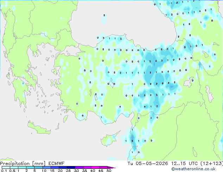Select the 40–45 mm magenta legend swatch
The image size is (223, 172).
(x=95, y=167)
